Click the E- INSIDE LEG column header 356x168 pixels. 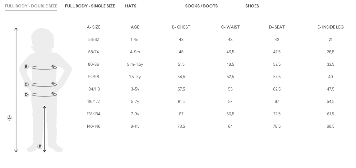pyautogui.click(x=330, y=27)
